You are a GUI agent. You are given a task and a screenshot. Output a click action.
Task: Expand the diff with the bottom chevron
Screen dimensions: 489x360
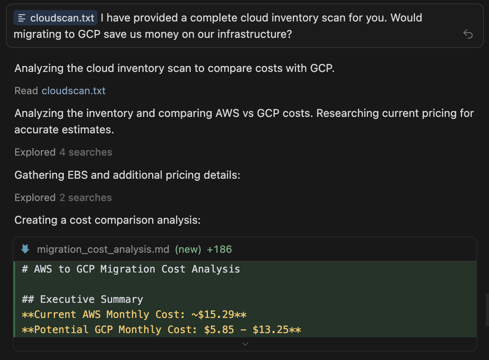245,344
